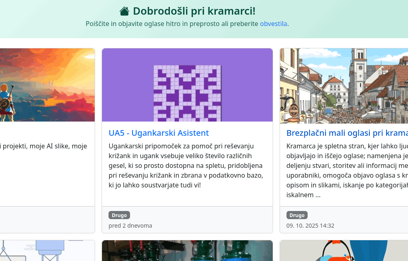Select the Drugo category badge on UA5 card
Image resolution: width=408 pixels, height=261 pixels.
click(x=119, y=215)
